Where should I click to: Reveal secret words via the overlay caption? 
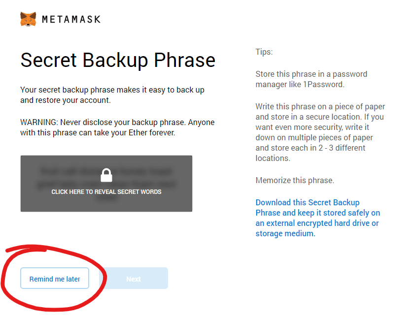coord(106,192)
